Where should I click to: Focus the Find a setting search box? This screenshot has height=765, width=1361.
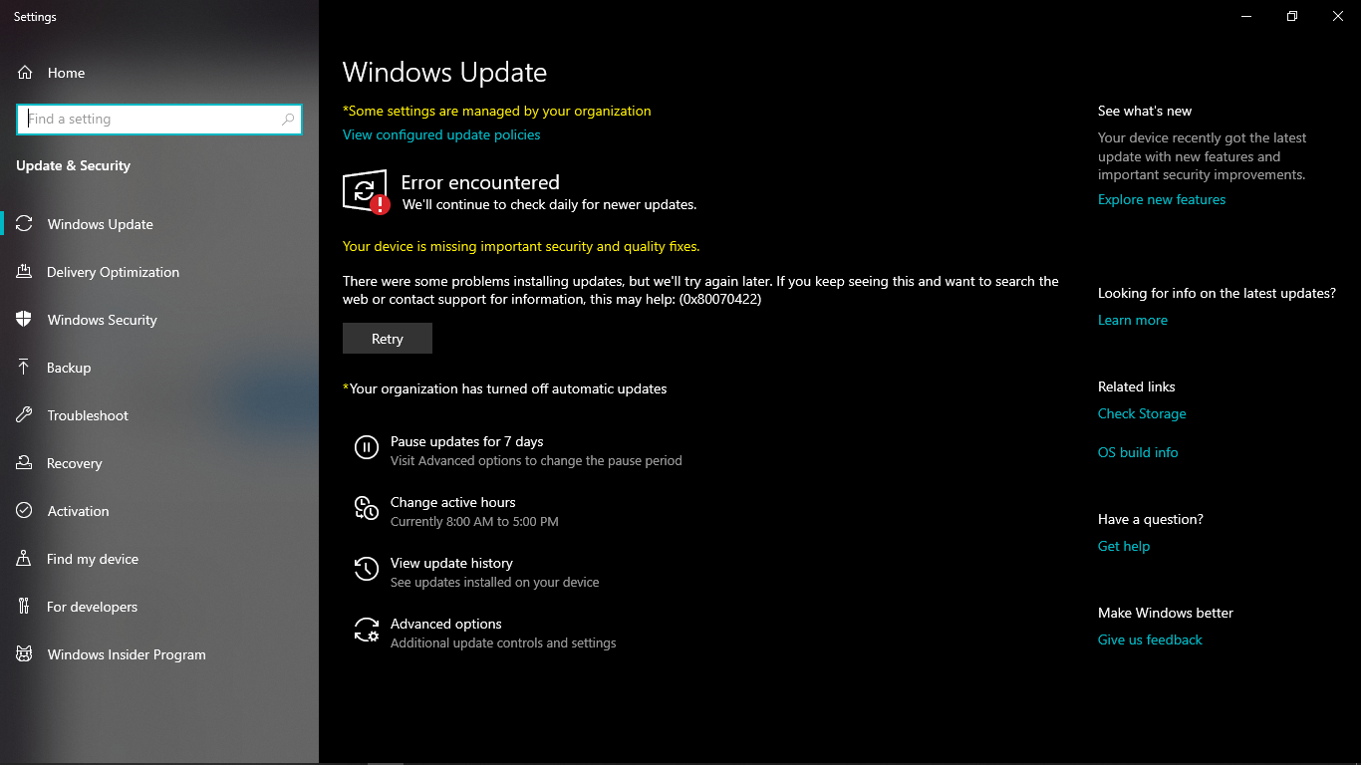[159, 120]
